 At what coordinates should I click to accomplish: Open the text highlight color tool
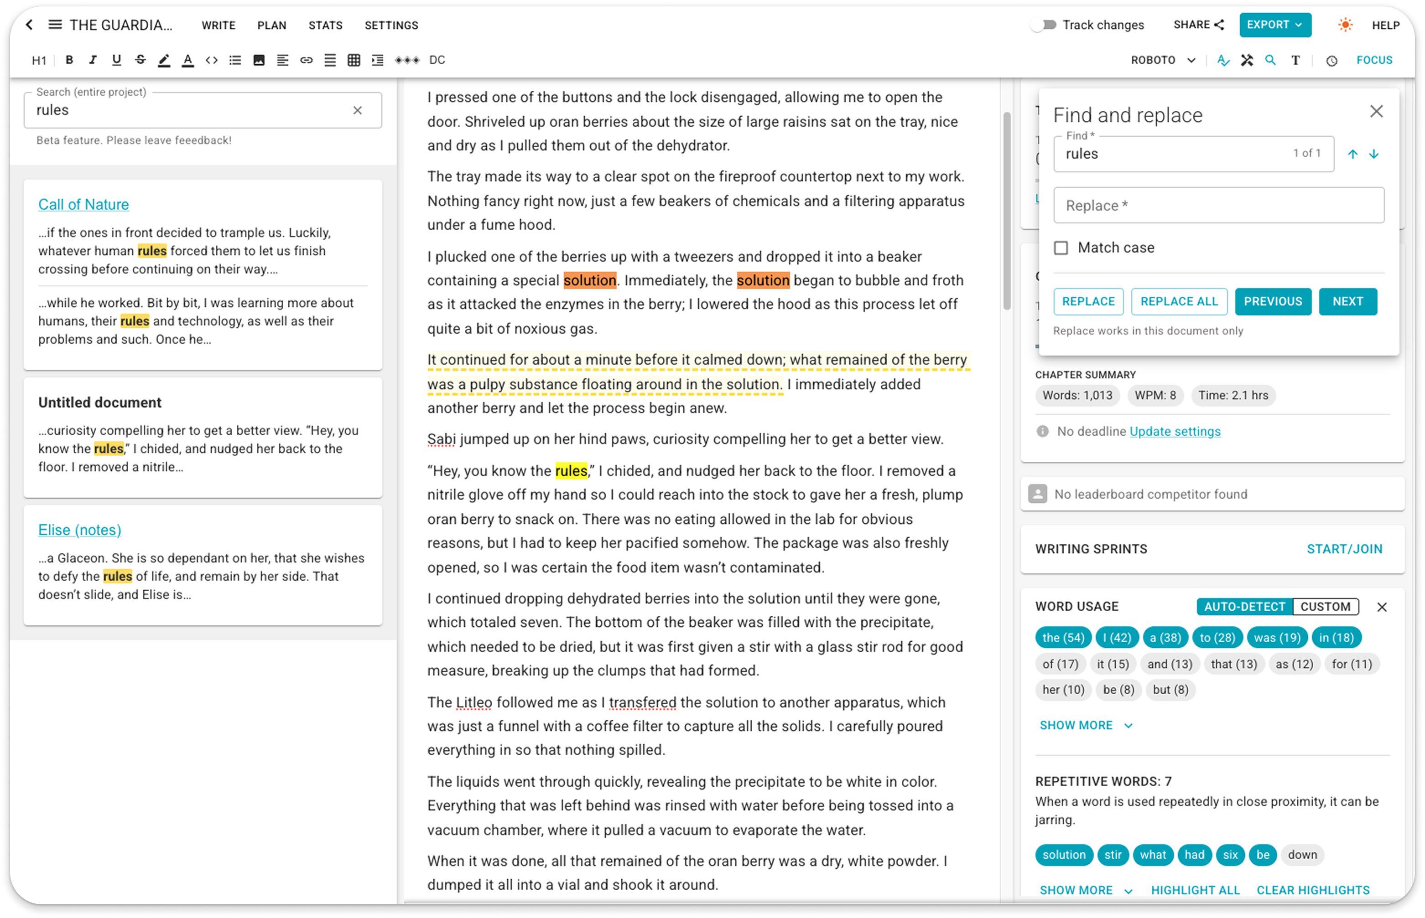point(165,60)
